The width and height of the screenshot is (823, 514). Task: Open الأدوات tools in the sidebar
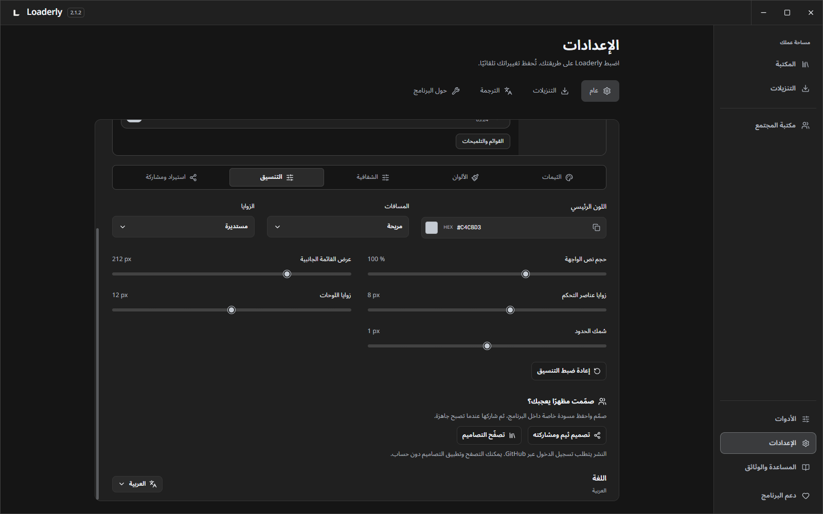click(768, 419)
